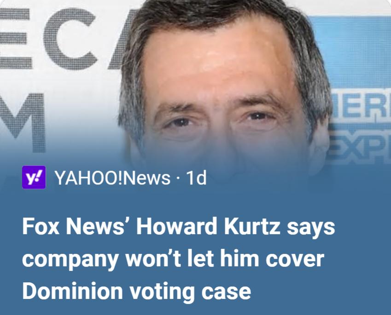Click the word 'cover' in the headline

(x=295, y=259)
